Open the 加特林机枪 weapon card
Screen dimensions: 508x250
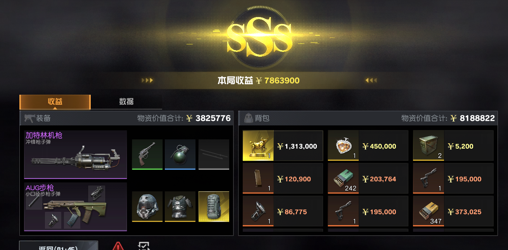pos(76,155)
